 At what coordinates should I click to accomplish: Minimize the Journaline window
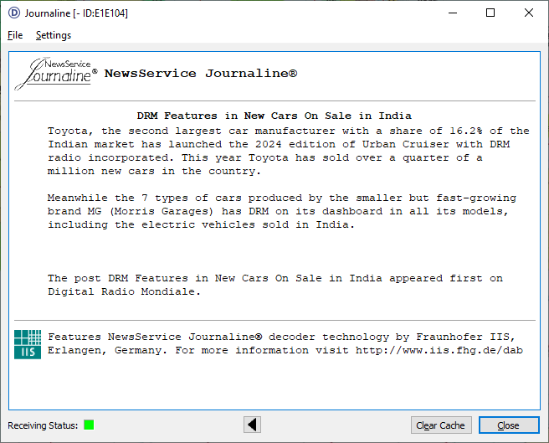click(453, 13)
